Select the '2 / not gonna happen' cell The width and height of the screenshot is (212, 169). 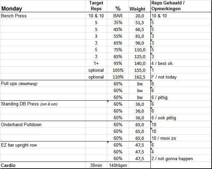pos(172,158)
